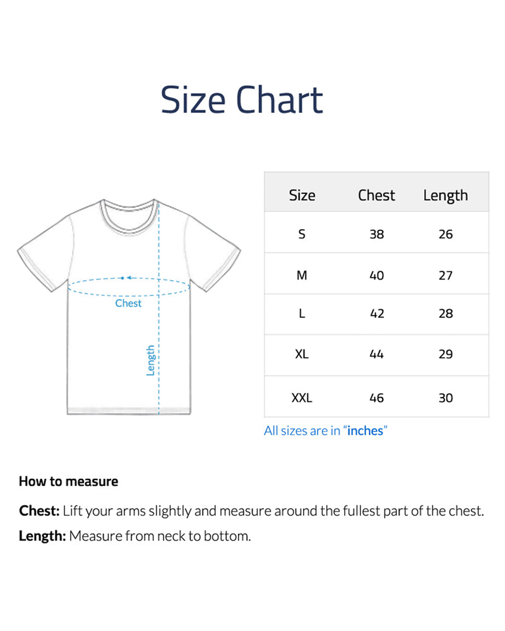
Task: Click the length value 30 for XXL
Action: (x=446, y=398)
